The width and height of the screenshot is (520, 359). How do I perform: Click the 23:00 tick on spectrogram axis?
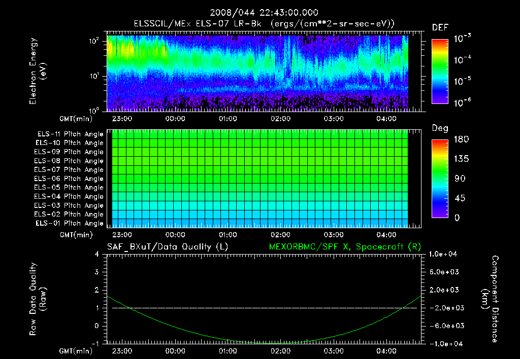coord(122,119)
